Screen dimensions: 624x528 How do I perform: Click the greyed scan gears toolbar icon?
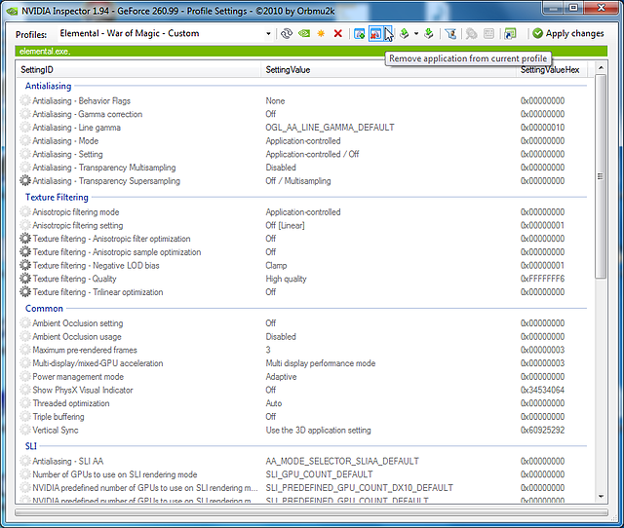[x=471, y=34]
